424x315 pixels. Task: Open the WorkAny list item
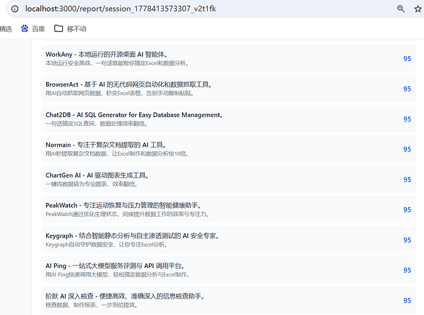pos(229,59)
